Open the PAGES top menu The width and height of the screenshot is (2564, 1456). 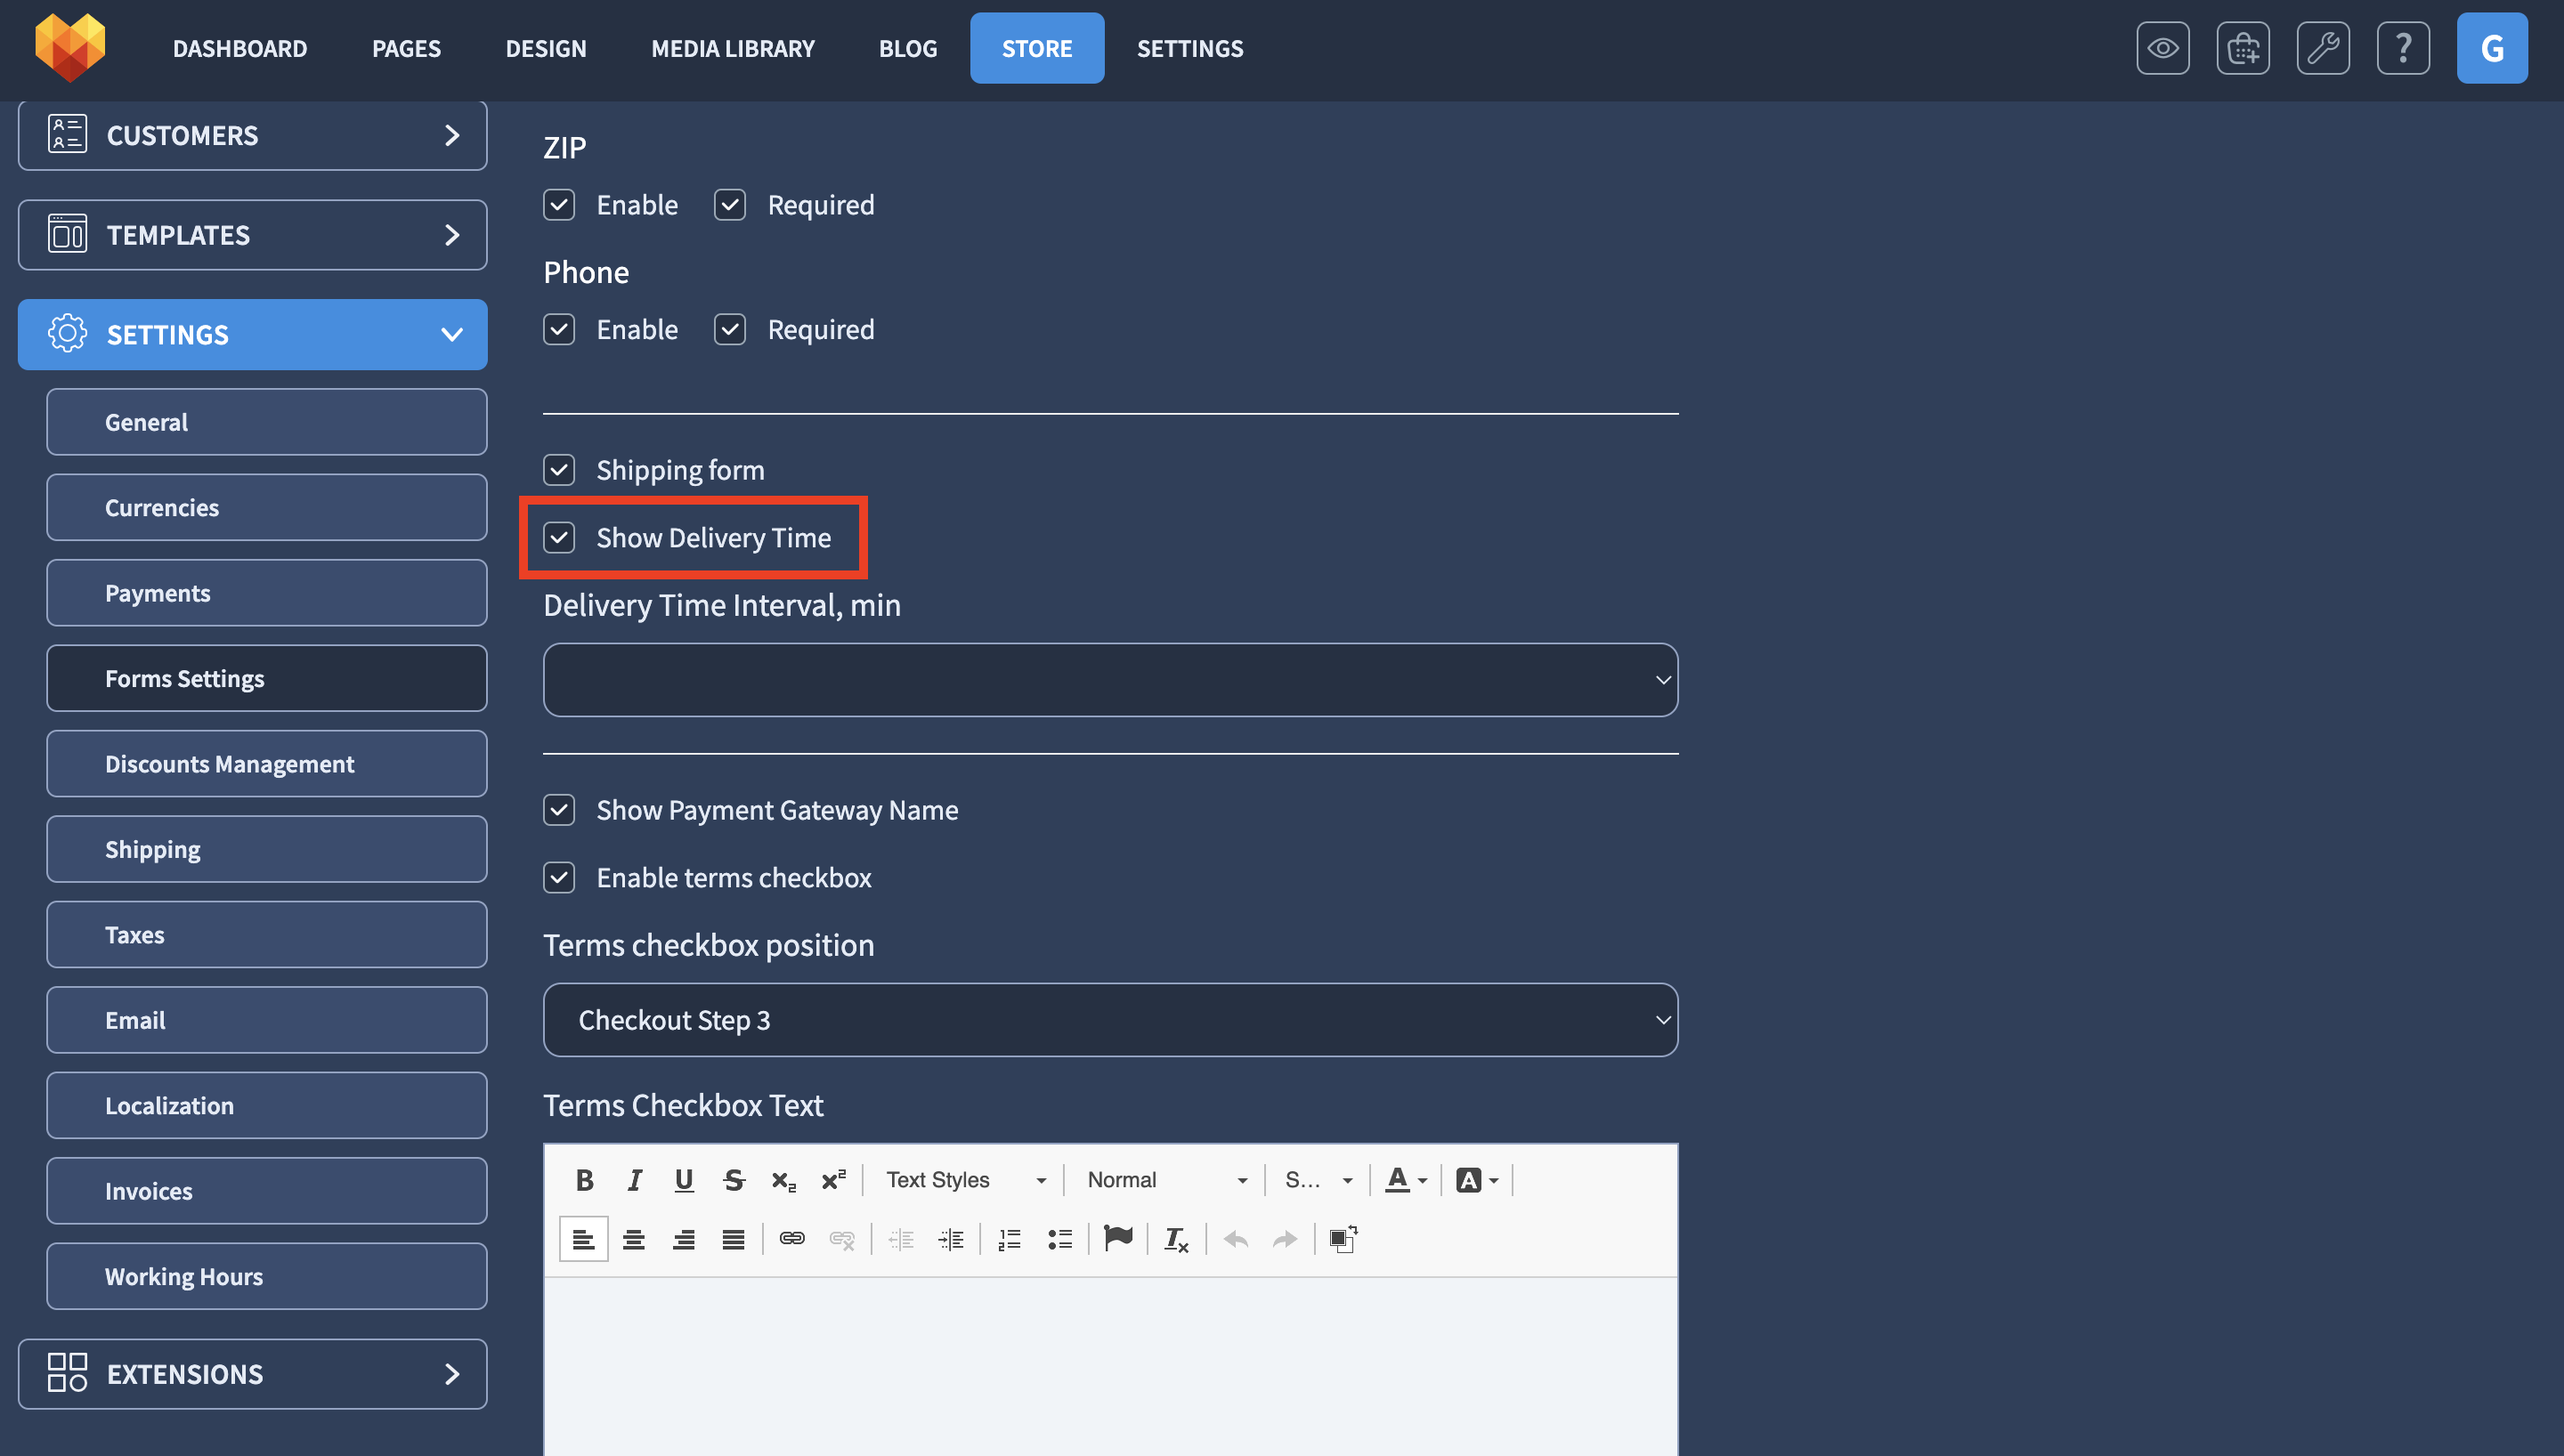pos(406,48)
